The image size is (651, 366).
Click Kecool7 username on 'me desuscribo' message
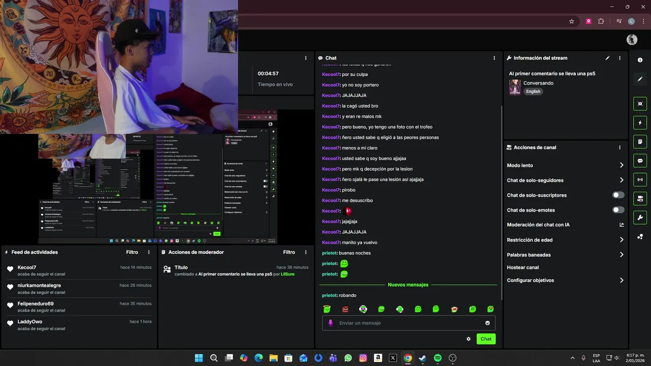click(331, 200)
